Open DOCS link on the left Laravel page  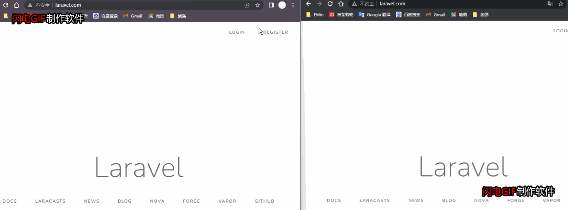(10, 201)
